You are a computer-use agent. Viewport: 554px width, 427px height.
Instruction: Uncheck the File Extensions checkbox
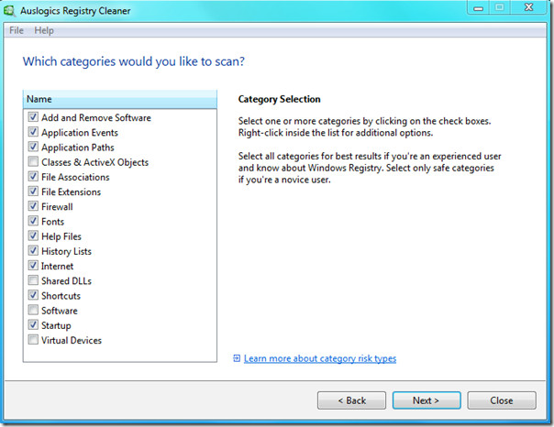(33, 191)
